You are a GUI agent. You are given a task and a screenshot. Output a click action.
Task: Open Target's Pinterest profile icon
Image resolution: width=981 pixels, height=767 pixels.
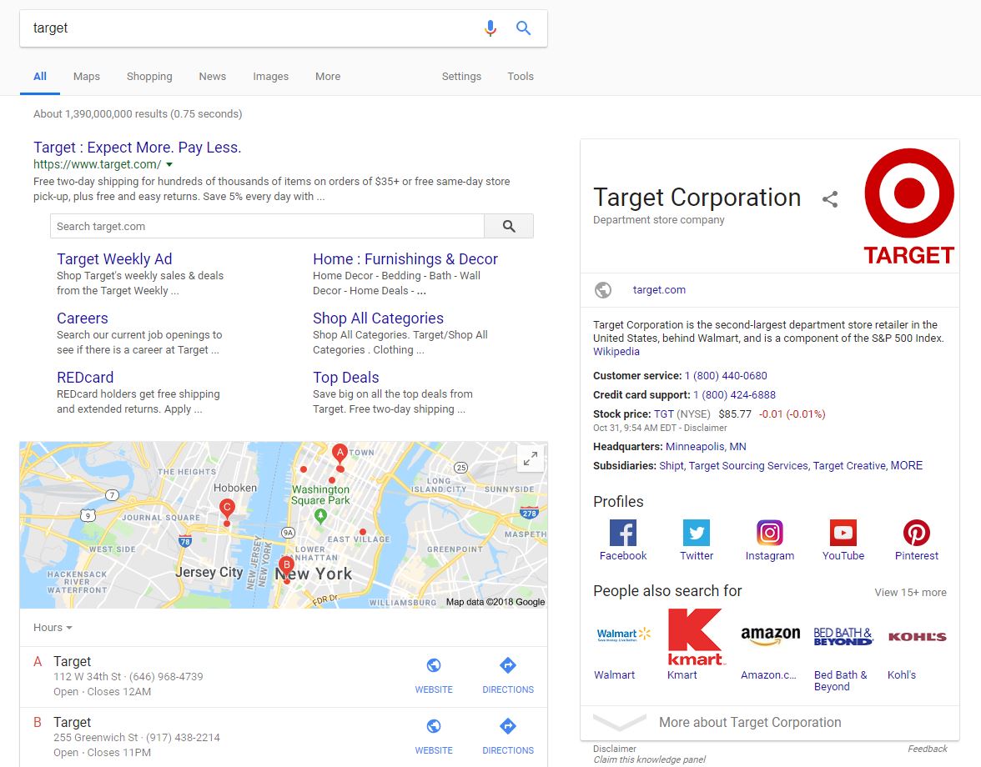917,533
